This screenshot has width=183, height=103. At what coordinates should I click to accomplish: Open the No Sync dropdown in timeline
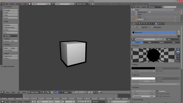(99, 102)
